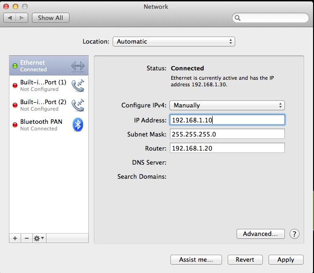Revert the network changes
The image size is (314, 273).
pos(245,259)
